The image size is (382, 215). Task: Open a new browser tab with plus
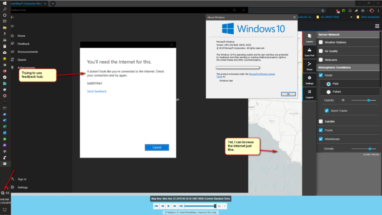coord(53,4)
